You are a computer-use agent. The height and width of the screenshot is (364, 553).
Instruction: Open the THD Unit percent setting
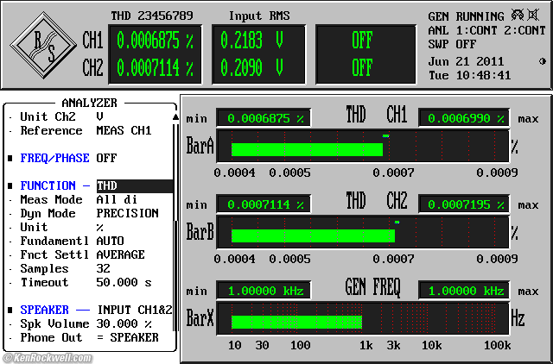click(x=100, y=228)
